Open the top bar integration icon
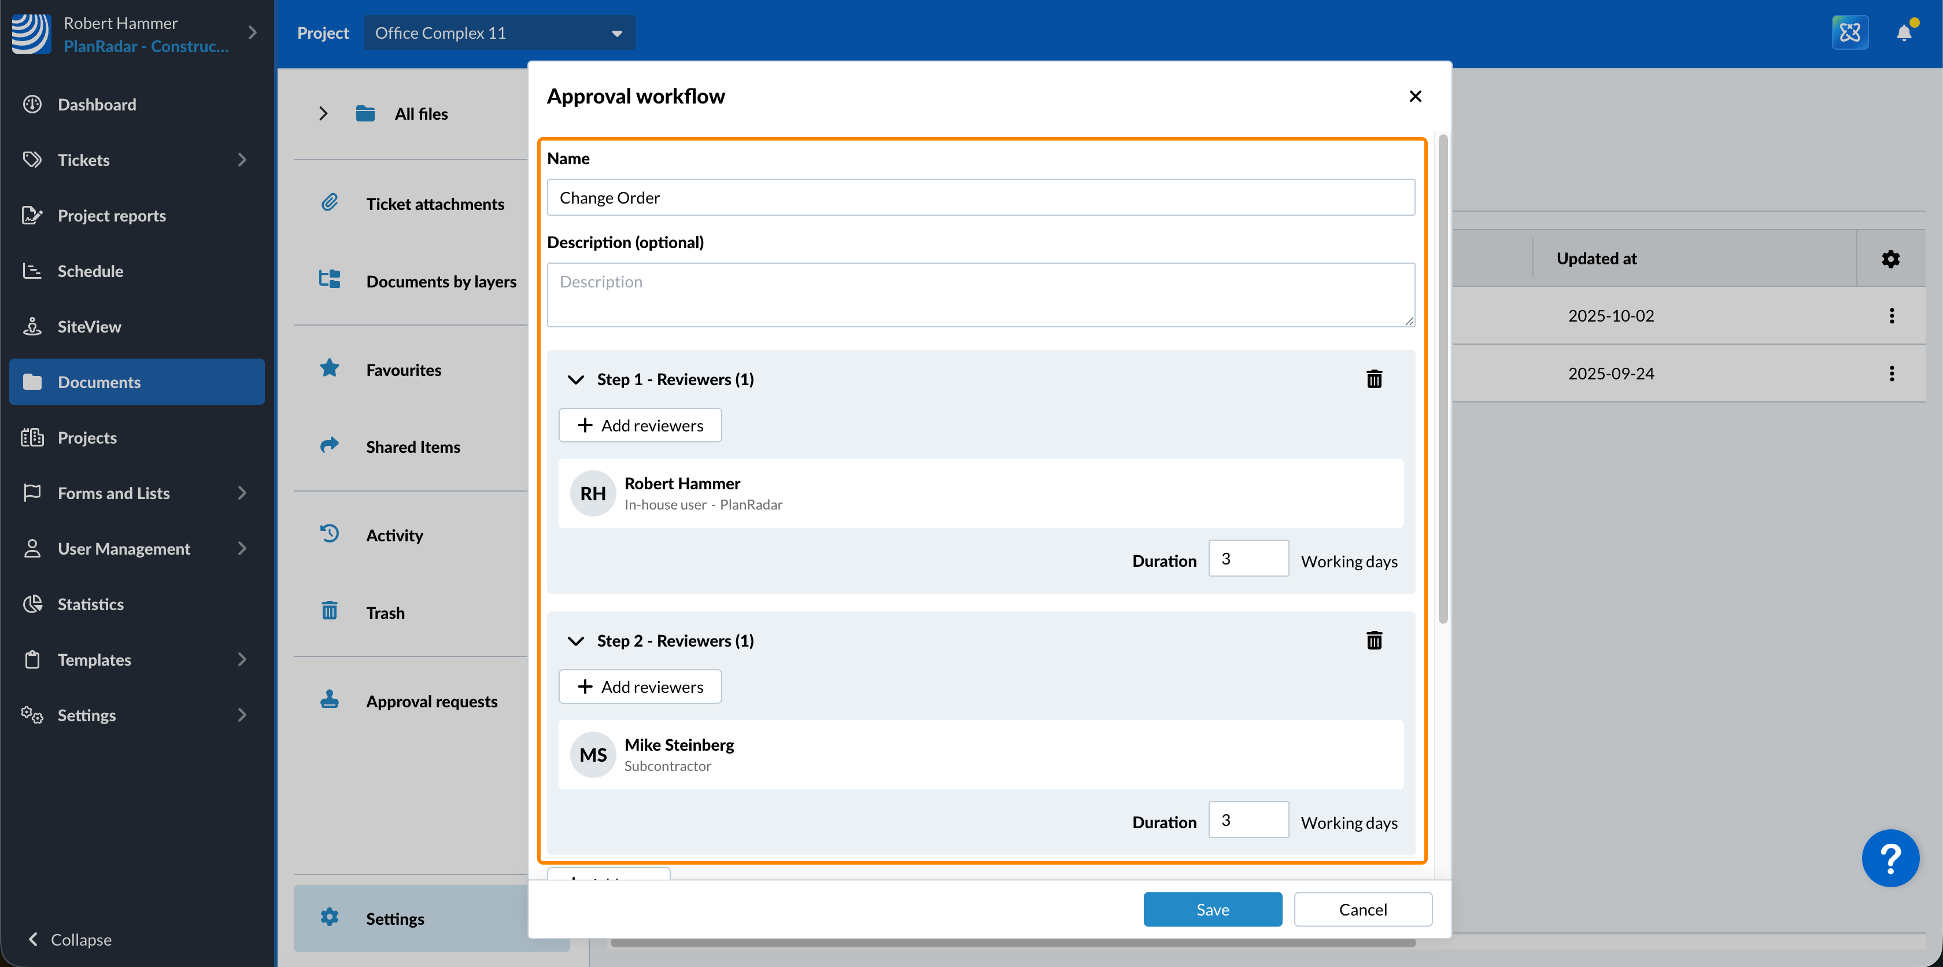 pyautogui.click(x=1849, y=32)
